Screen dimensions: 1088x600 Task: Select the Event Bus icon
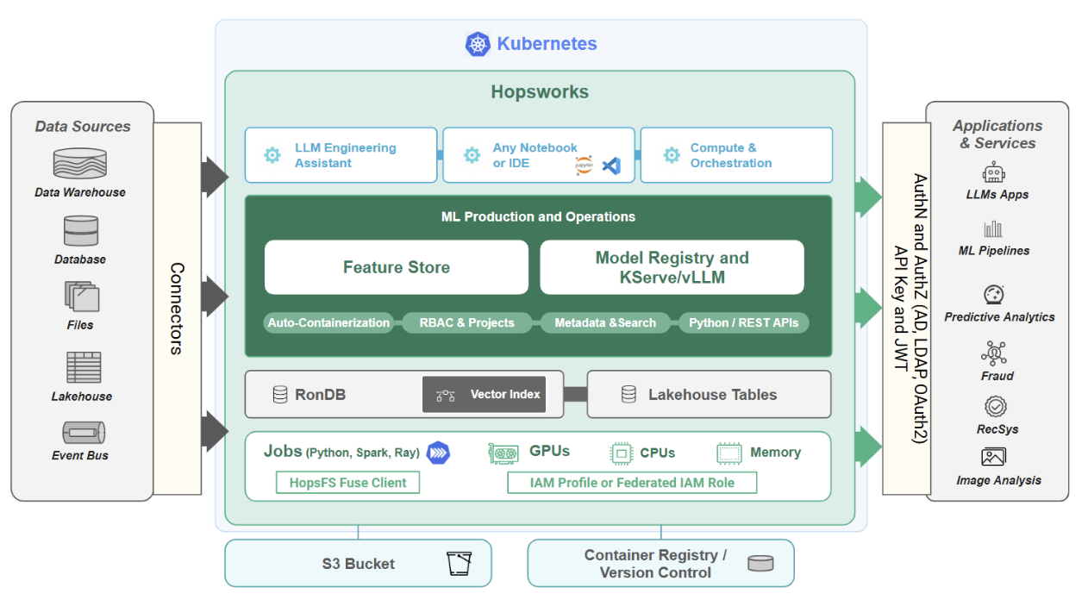point(84,432)
